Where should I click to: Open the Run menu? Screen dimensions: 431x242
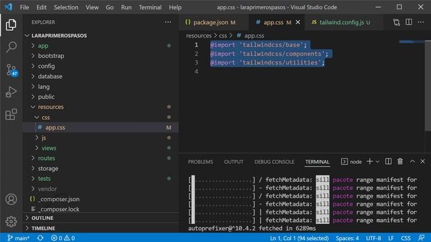(126, 7)
